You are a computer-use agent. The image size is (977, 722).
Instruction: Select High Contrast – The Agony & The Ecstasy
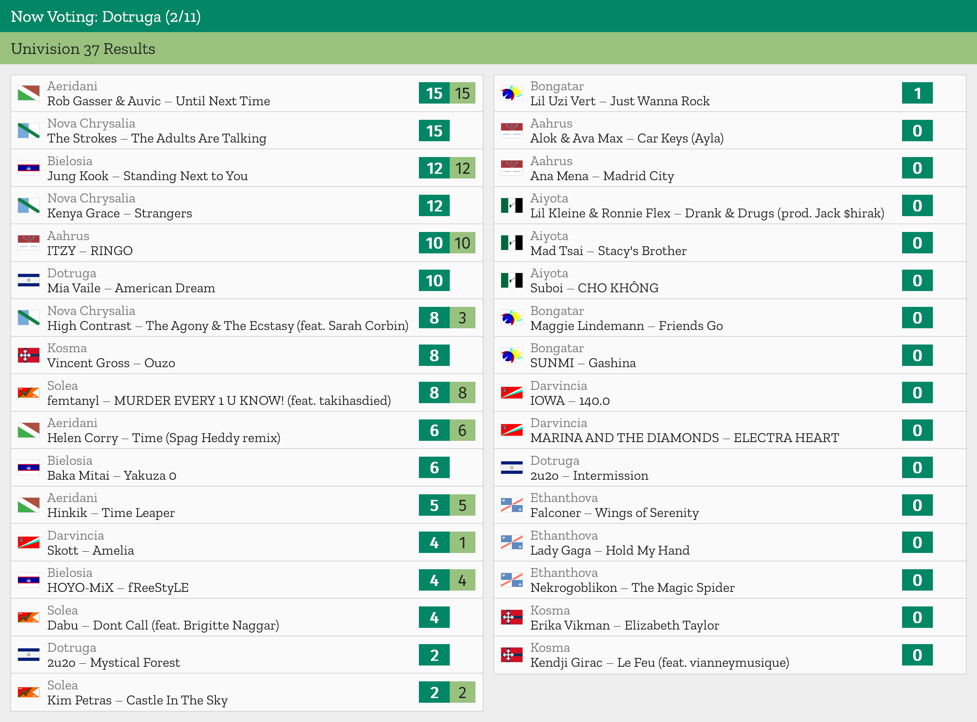coord(247,318)
